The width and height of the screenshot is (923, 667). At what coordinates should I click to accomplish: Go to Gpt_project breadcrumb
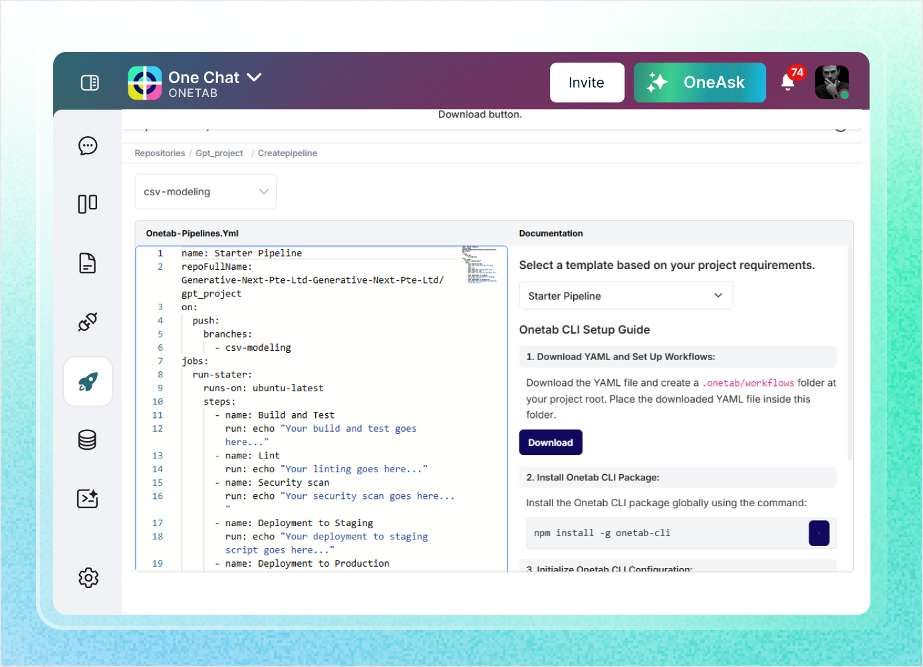pyautogui.click(x=219, y=153)
